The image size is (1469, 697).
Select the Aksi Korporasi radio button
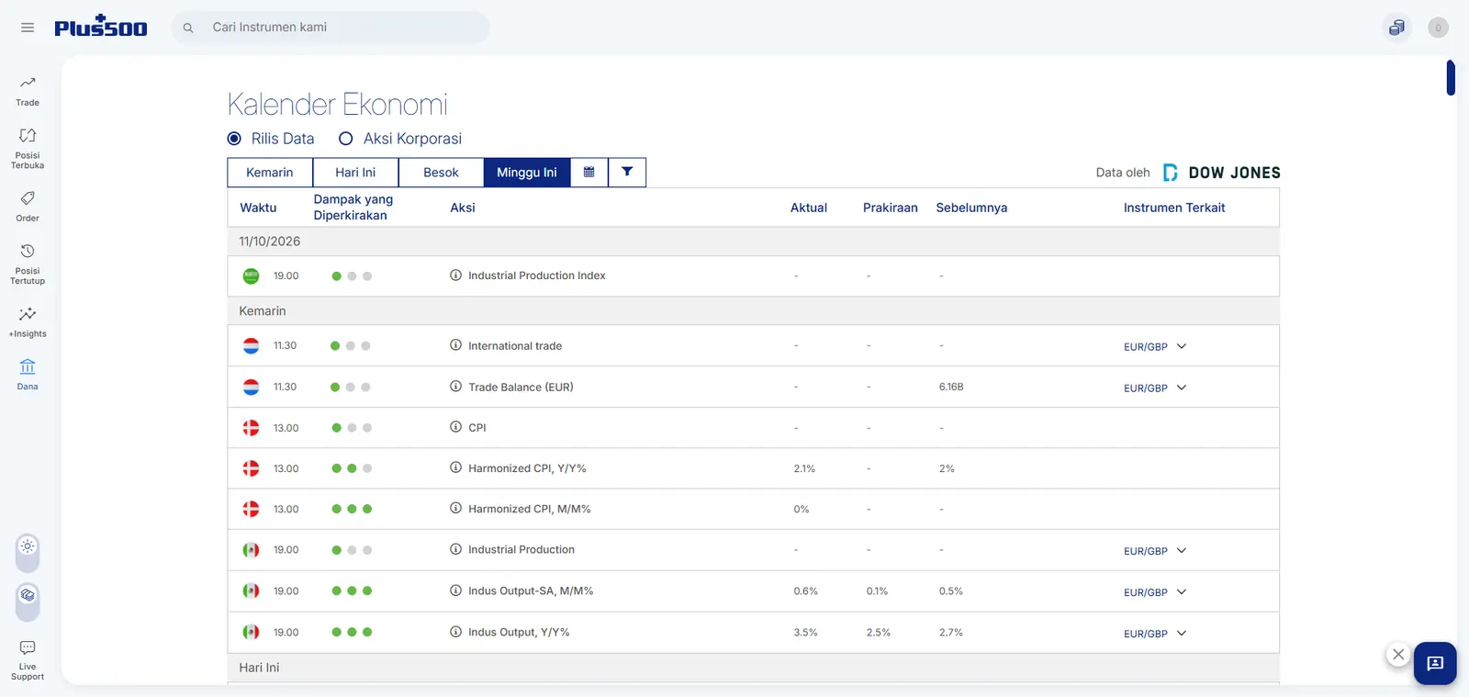[x=345, y=139]
